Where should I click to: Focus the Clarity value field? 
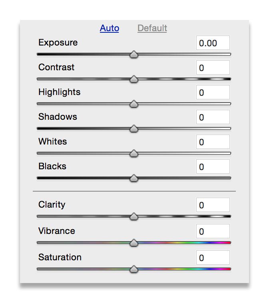(213, 205)
